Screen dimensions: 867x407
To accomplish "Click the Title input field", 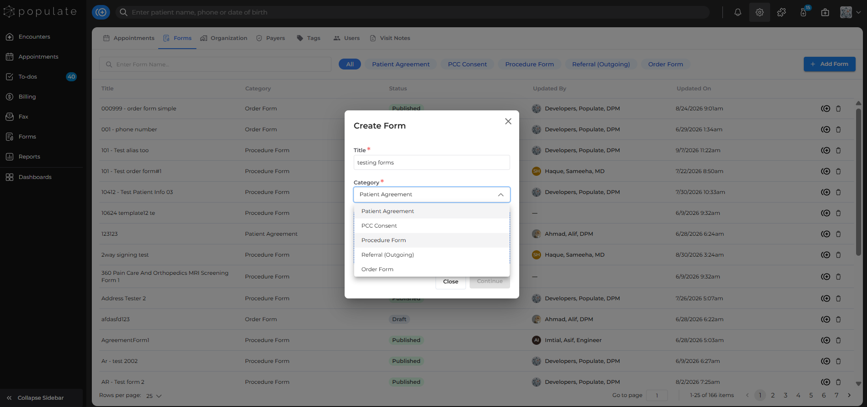I will [431, 163].
